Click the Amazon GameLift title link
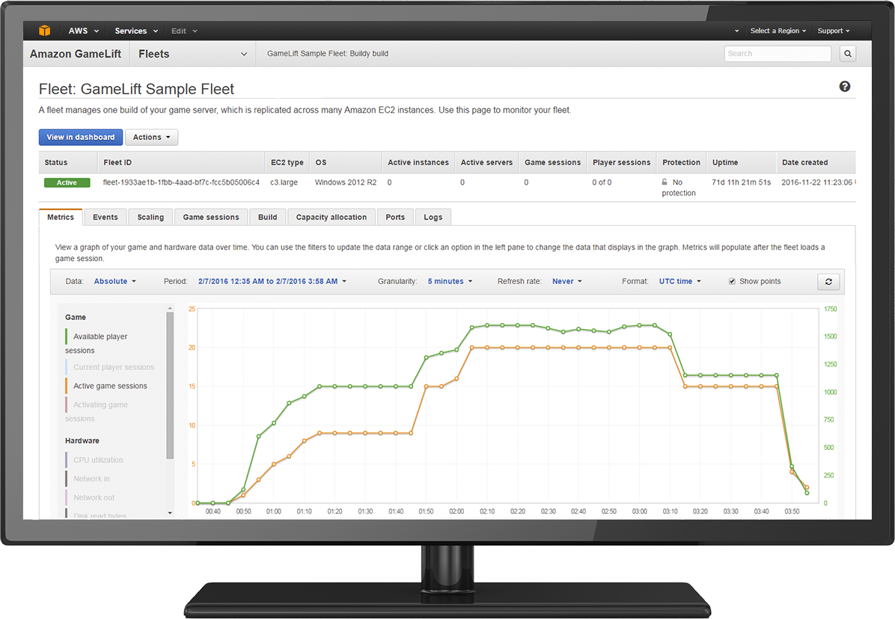895x619 pixels. pyautogui.click(x=76, y=54)
